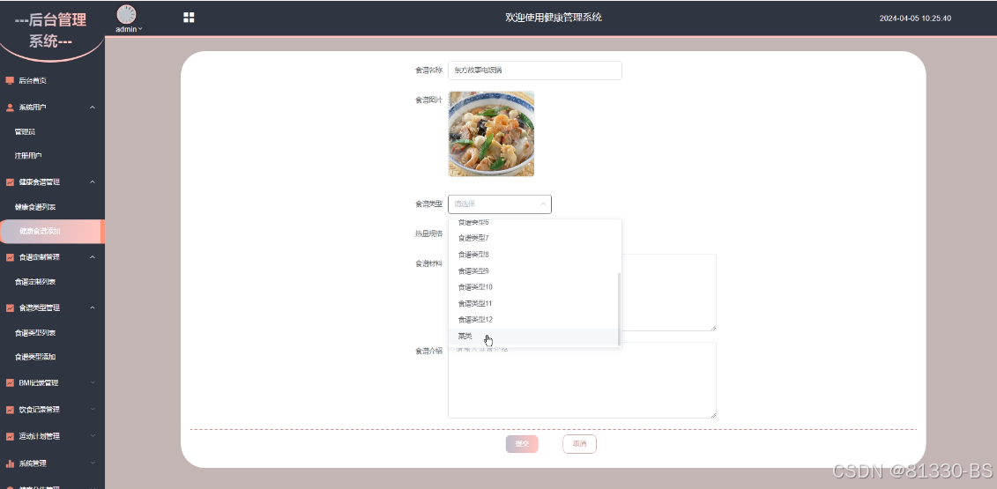Close the 食谱类型 select box
The width and height of the screenshot is (997, 489).
click(500, 204)
